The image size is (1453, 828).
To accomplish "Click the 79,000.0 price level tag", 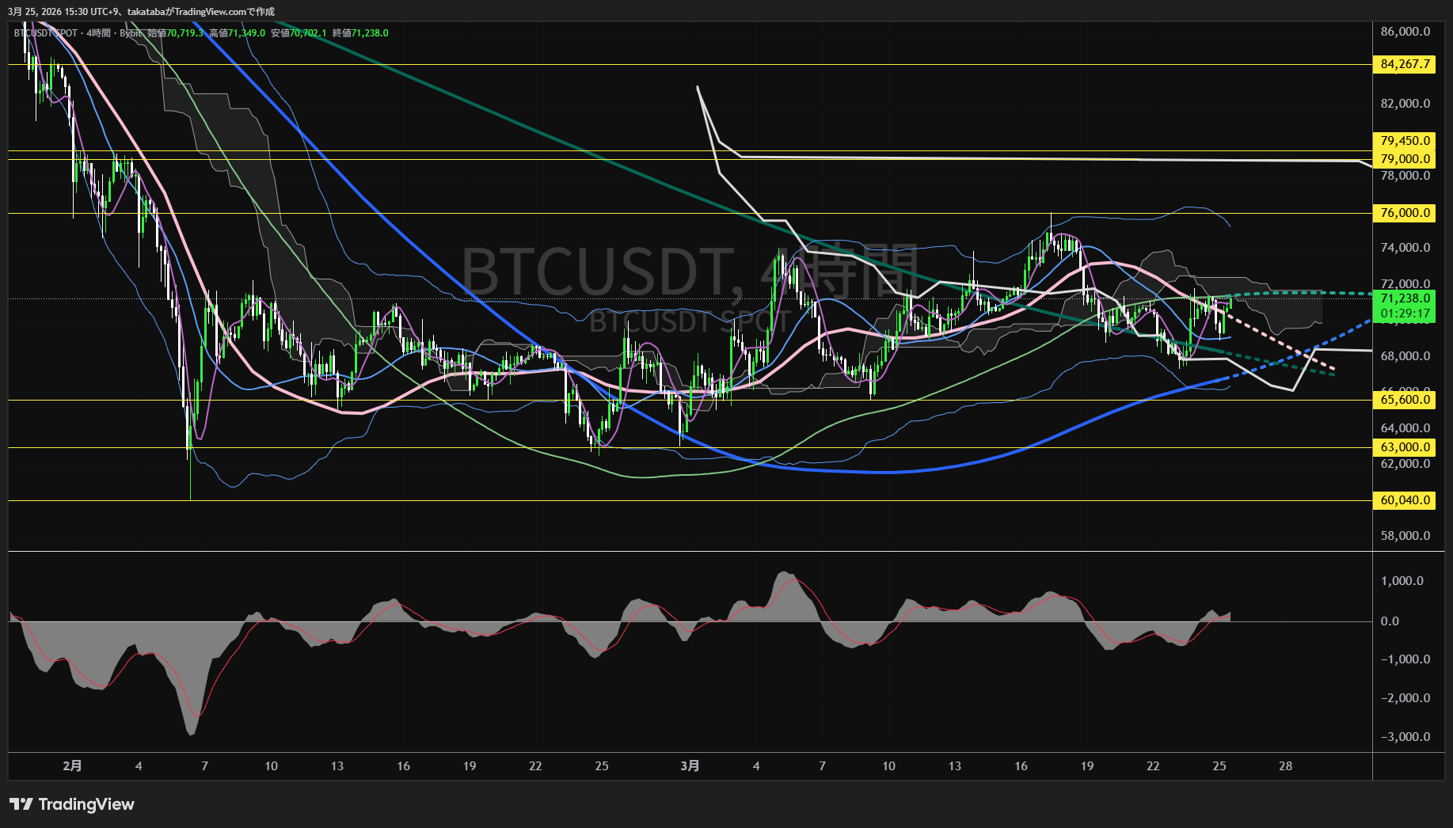I will [1404, 159].
